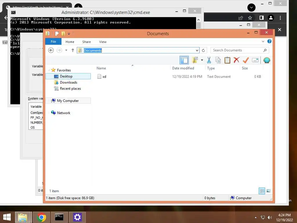Screen dimensions: 297x223
Task: Click the Search Documents box
Action: point(240,50)
